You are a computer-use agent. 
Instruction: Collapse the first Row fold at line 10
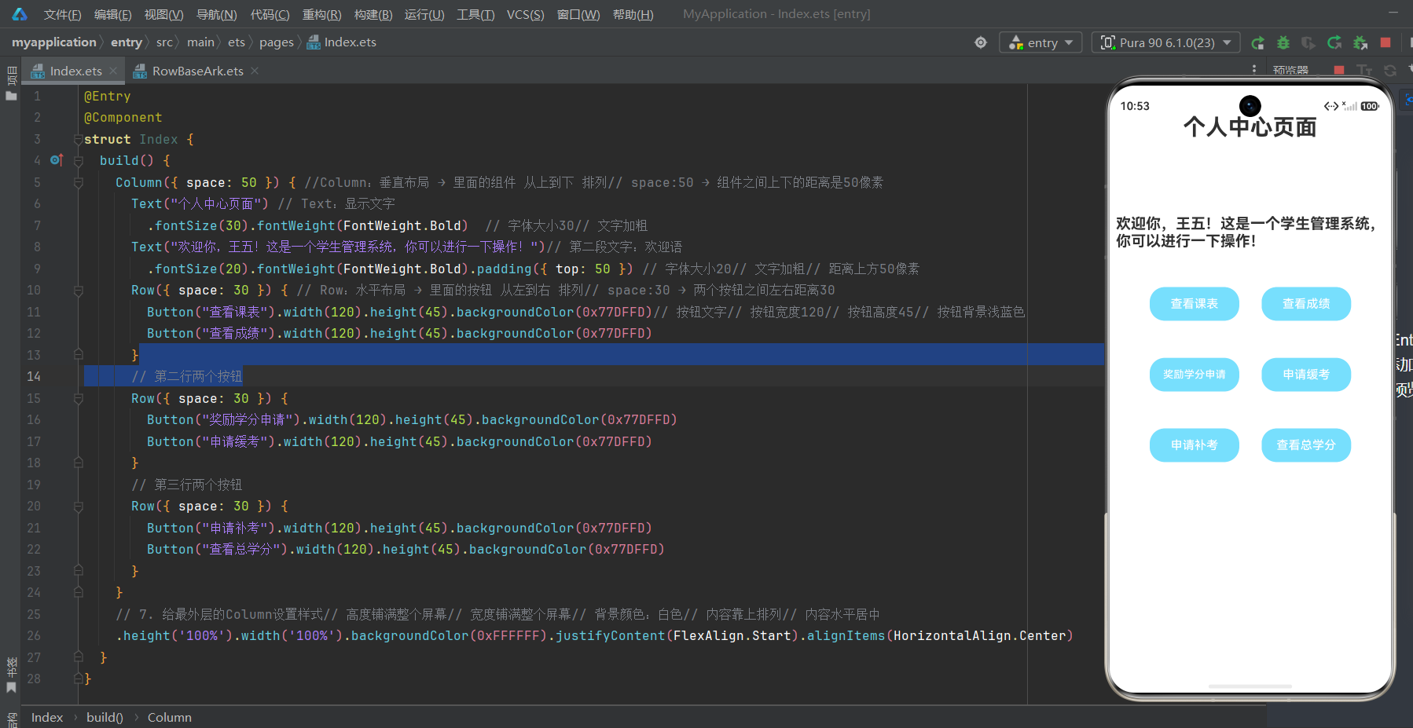78,291
